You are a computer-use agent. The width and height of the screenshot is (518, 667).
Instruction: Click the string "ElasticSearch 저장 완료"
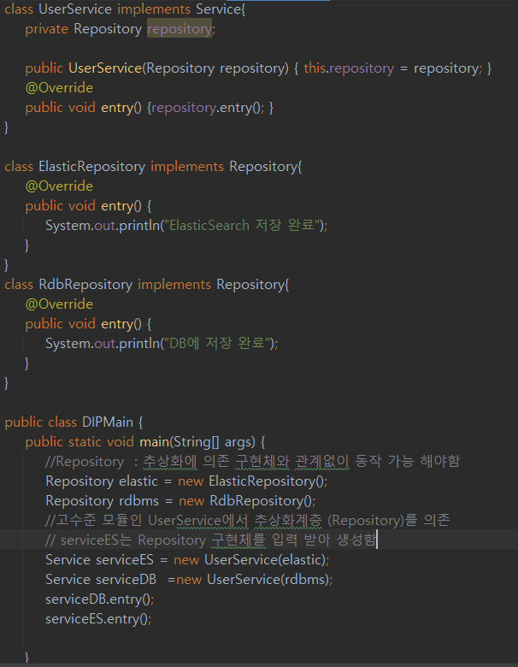242,225
